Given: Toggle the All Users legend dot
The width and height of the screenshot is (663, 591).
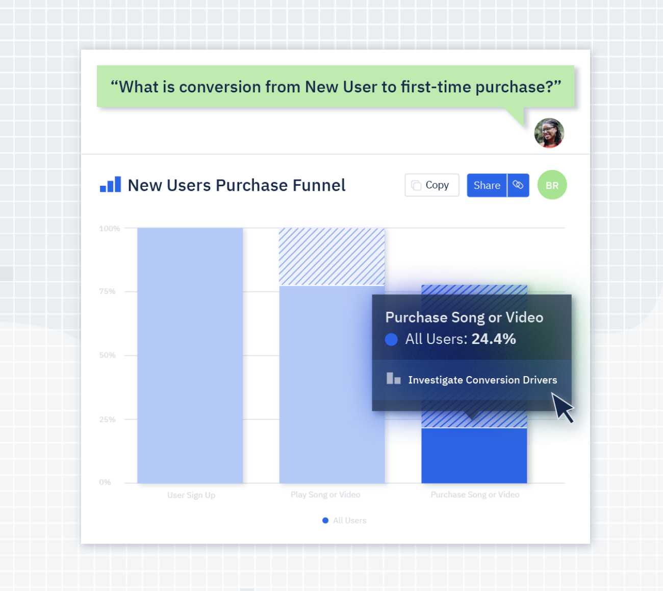Looking at the screenshot, I should click(325, 521).
